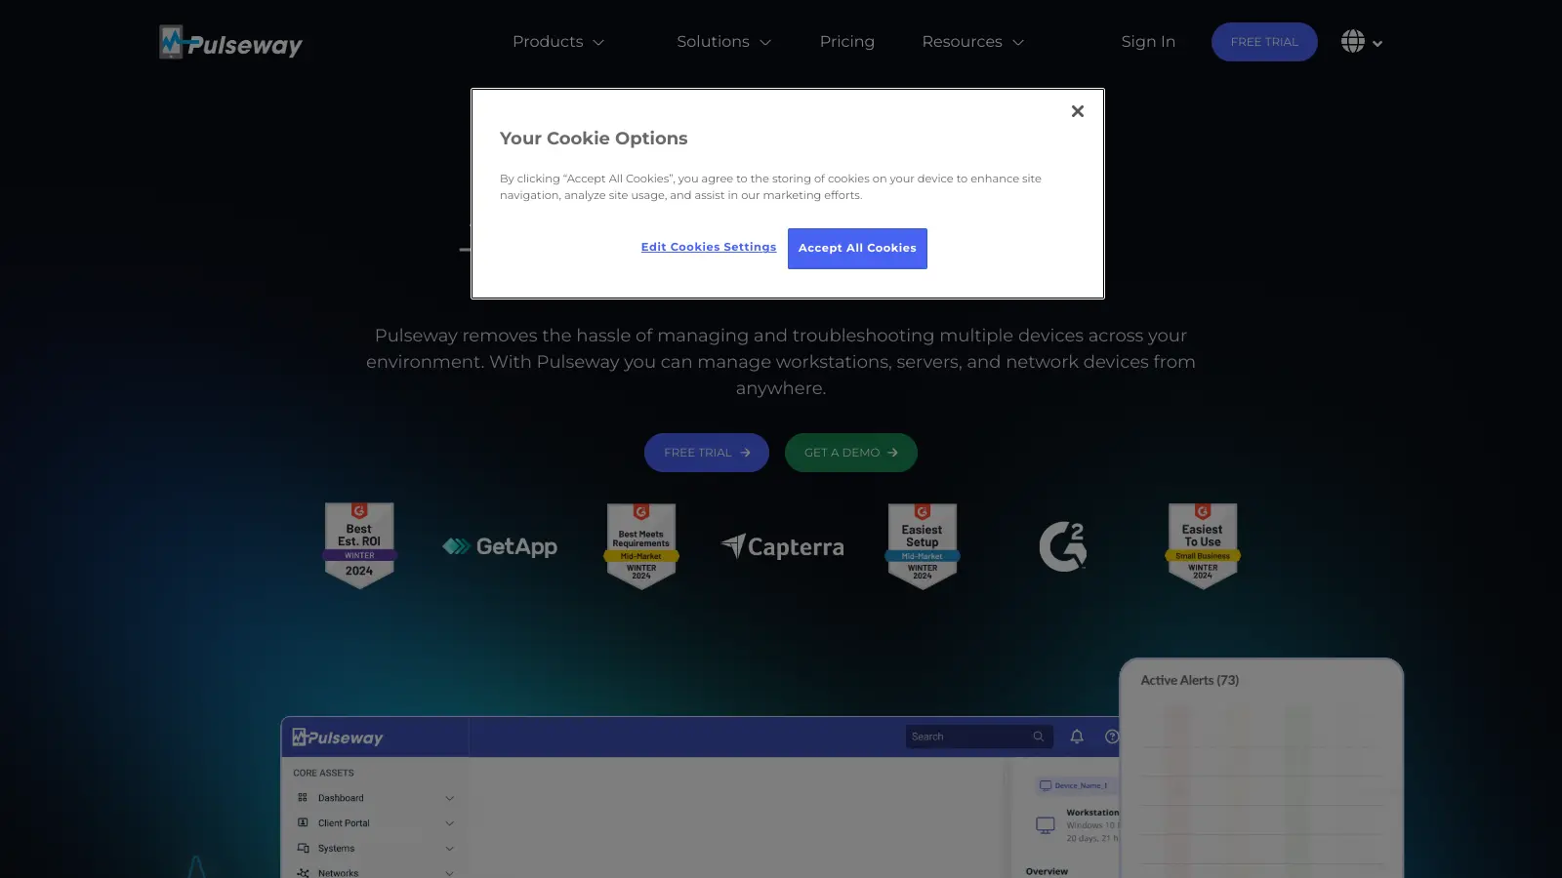
Task: Open Systems via its sidebar icon
Action: click(303, 848)
